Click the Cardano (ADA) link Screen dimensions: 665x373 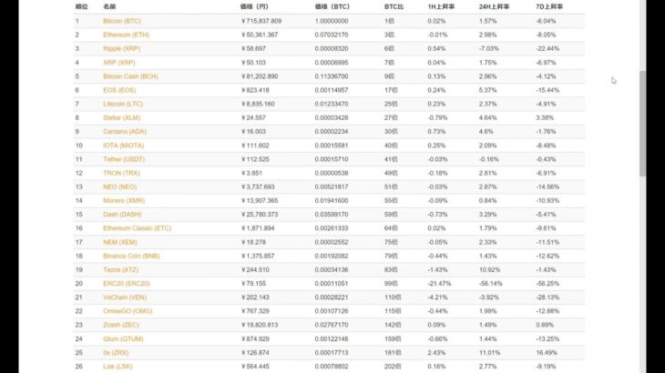125,132
